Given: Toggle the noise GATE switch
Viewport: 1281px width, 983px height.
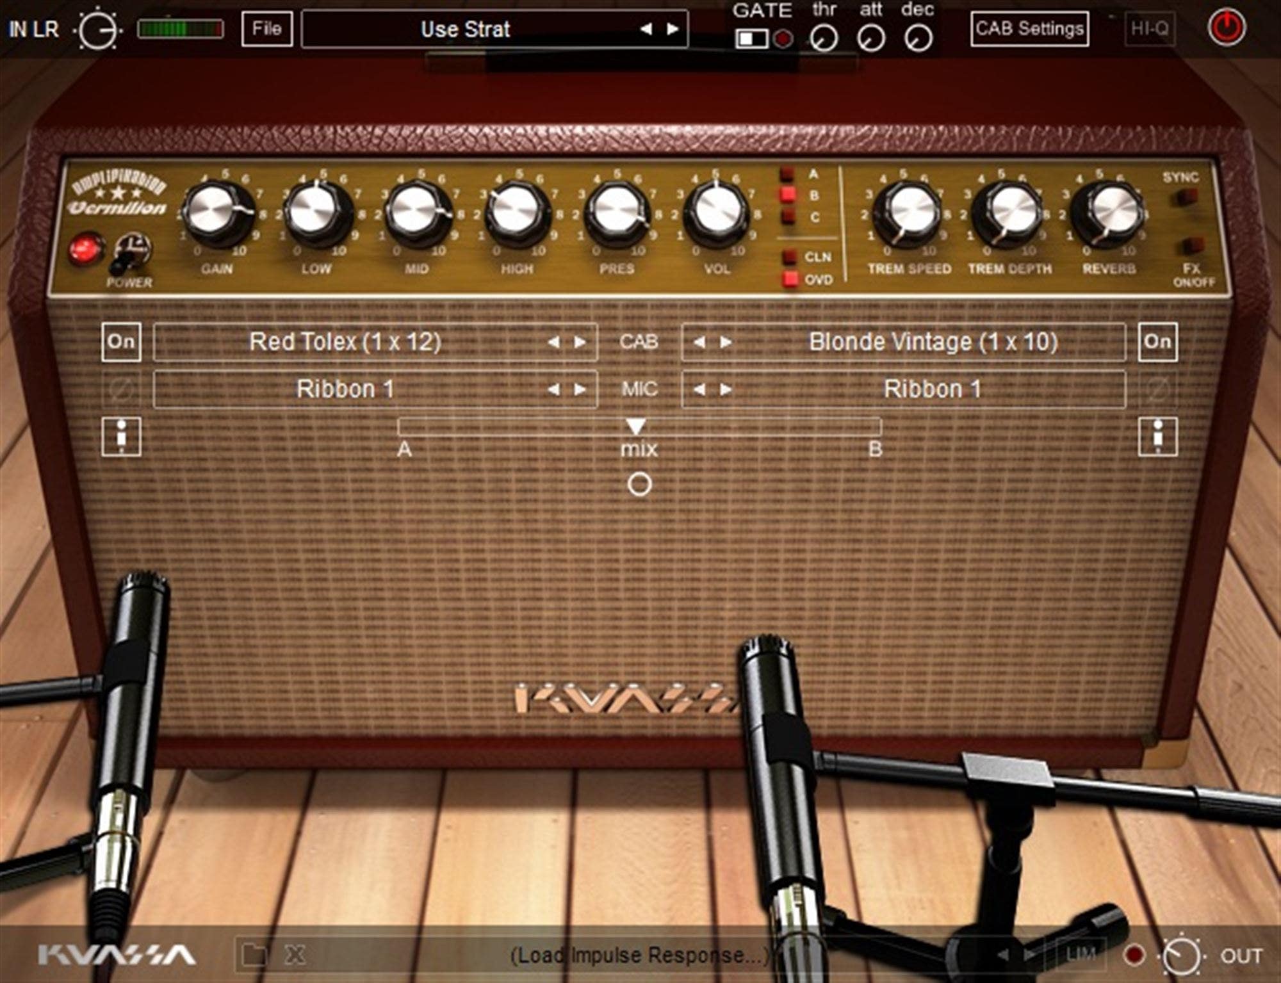Looking at the screenshot, I should (751, 39).
